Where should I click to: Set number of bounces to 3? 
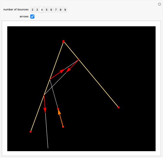tap(37, 10)
